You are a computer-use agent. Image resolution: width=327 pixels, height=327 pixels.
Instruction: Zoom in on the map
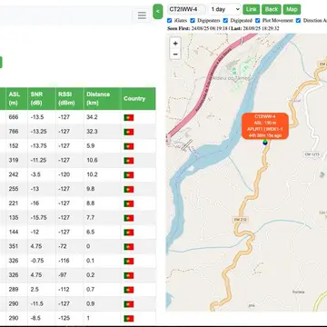tap(175, 44)
